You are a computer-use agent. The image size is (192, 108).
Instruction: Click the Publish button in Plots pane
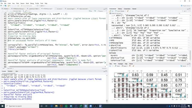(x=183, y=66)
